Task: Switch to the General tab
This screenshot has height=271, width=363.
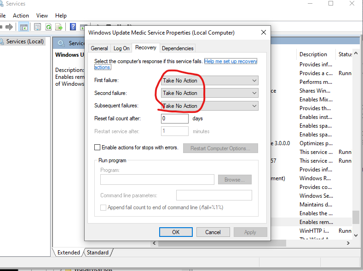Action: pos(99,48)
